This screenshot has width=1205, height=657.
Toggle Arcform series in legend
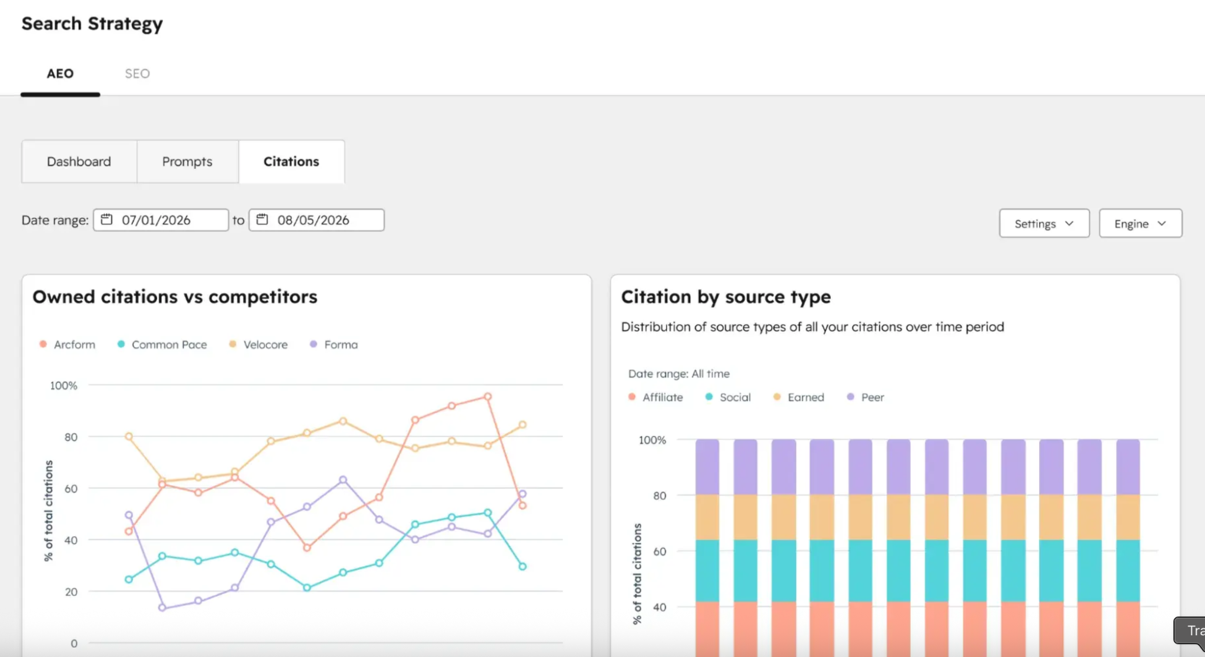(67, 344)
